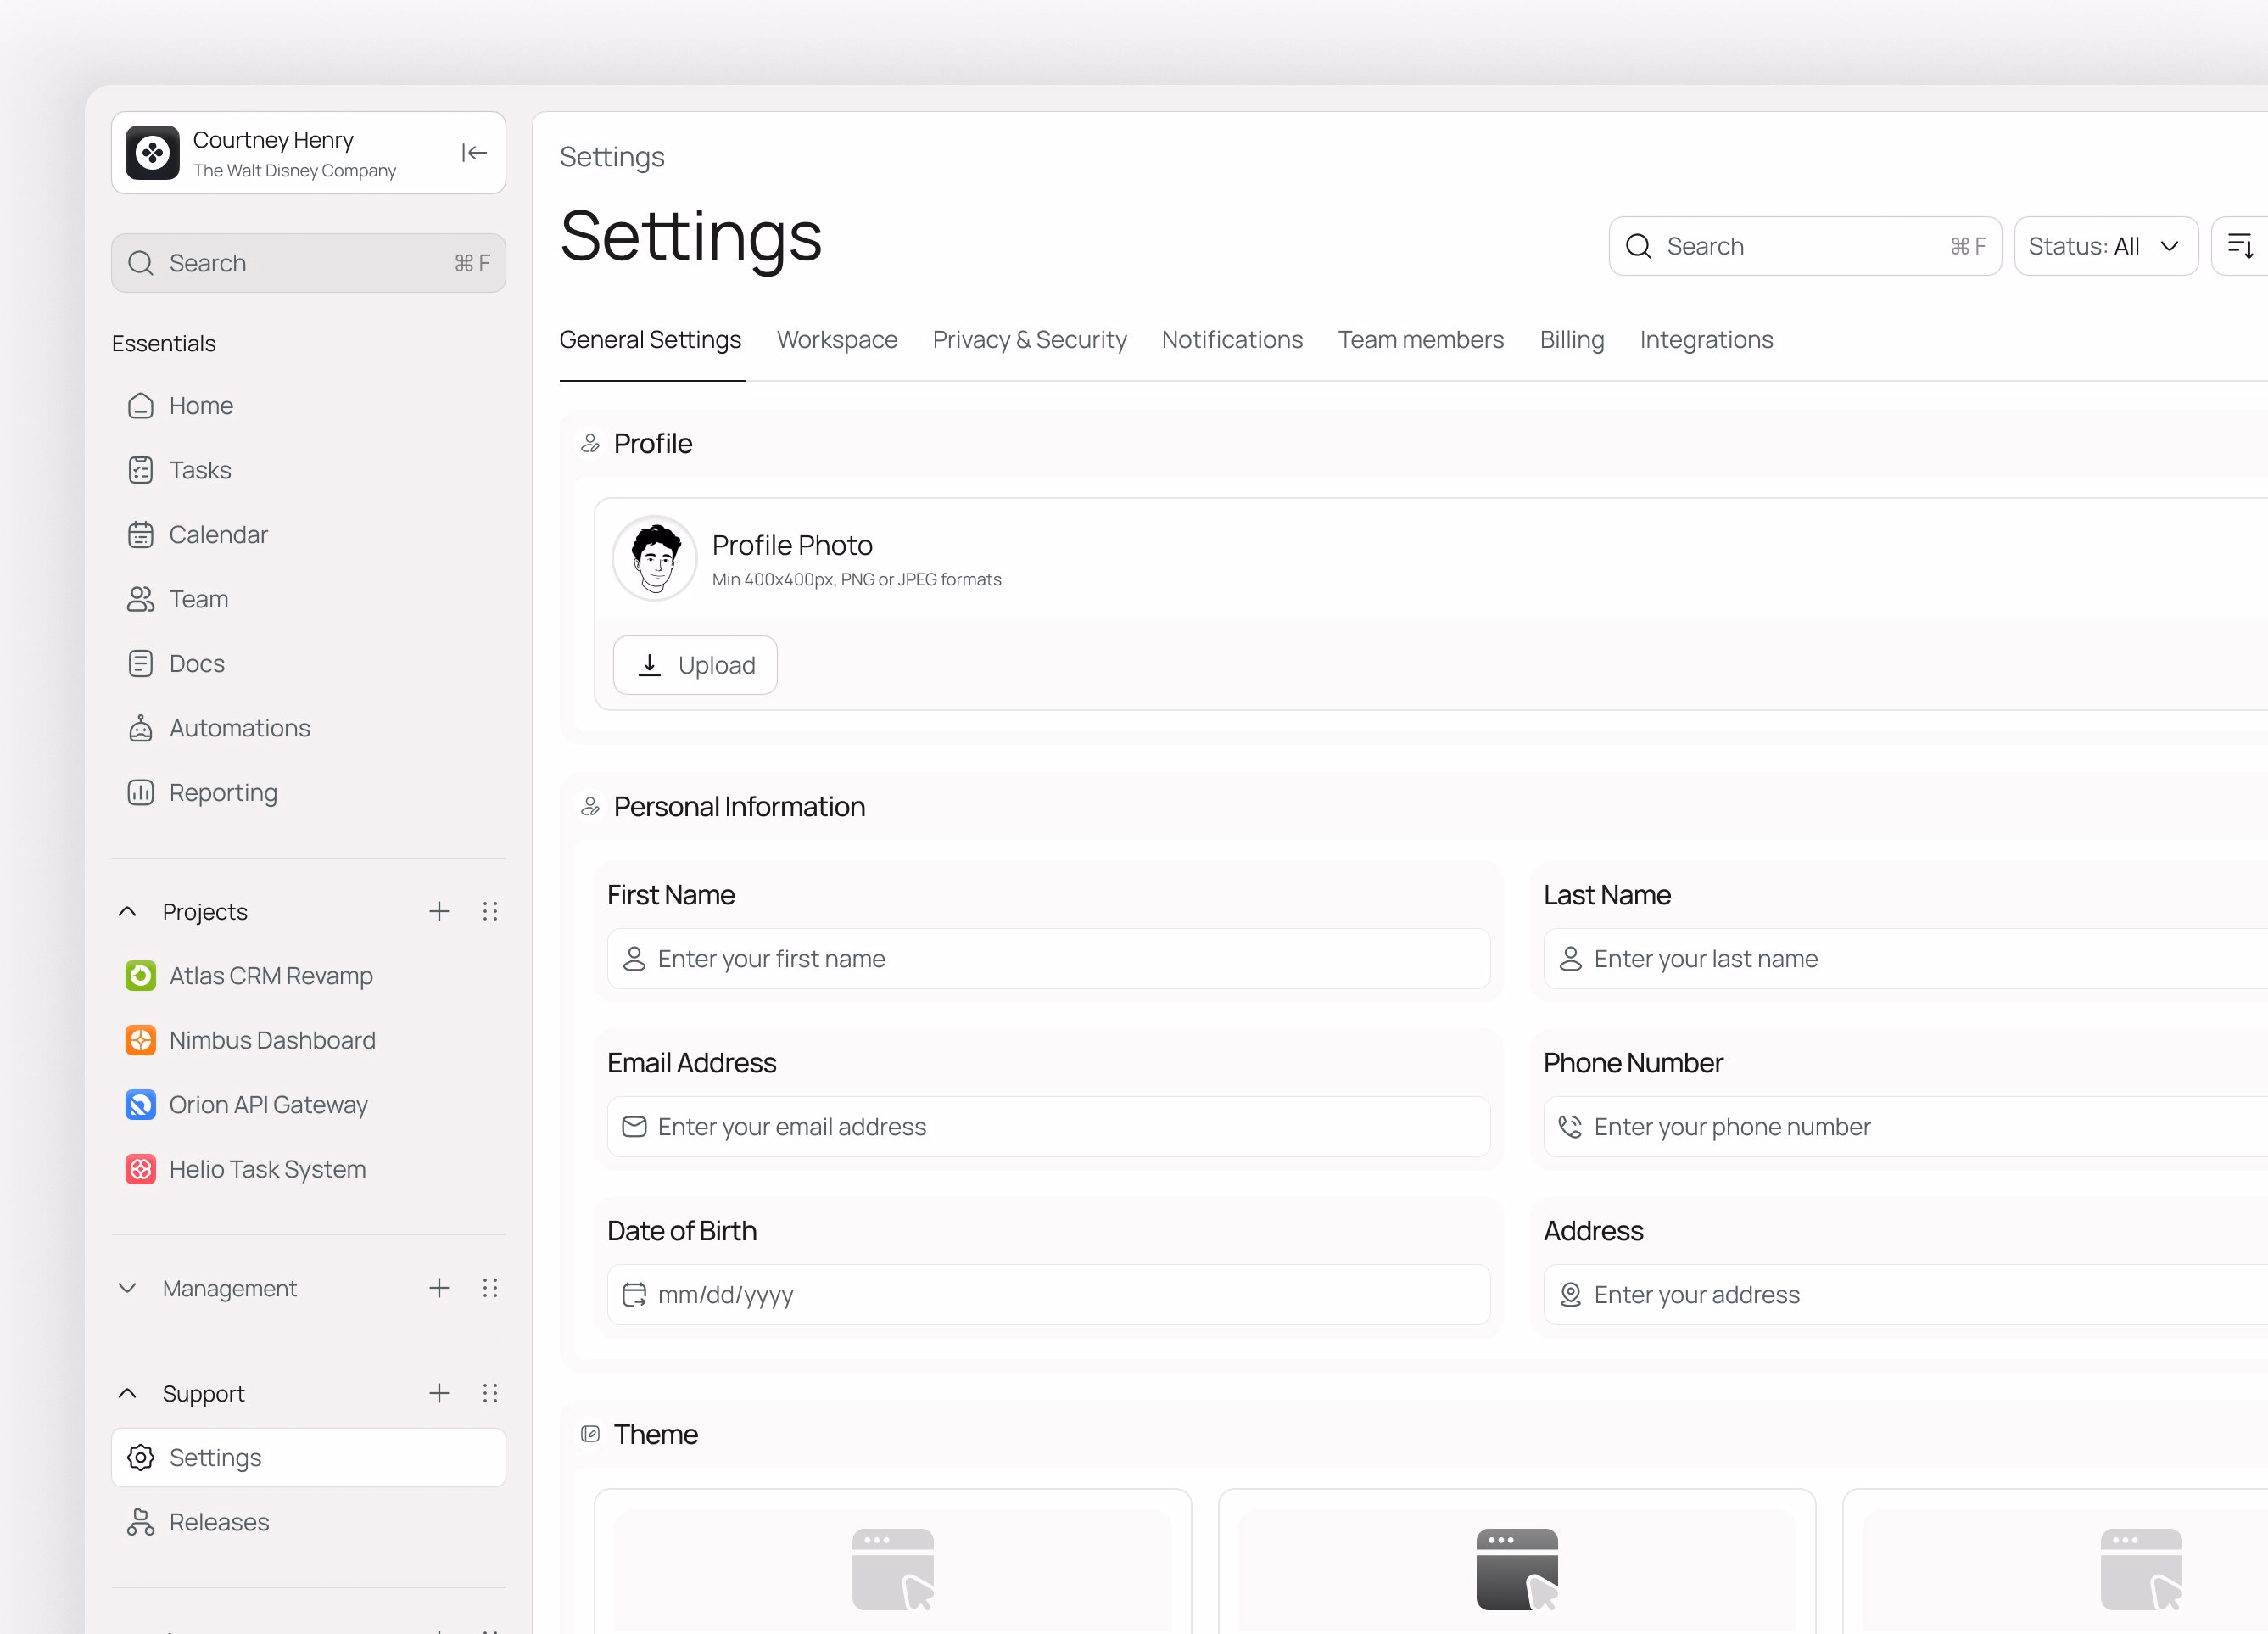This screenshot has width=2268, height=1634.
Task: Click the sort icon button beside Status
Action: [2240, 246]
